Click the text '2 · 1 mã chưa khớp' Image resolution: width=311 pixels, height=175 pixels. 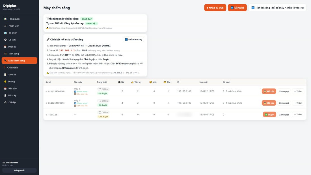pos(232,103)
